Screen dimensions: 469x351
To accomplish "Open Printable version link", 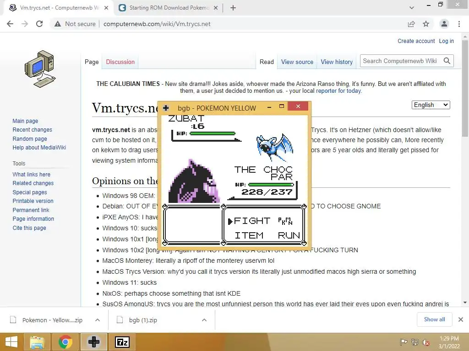I will [33, 201].
